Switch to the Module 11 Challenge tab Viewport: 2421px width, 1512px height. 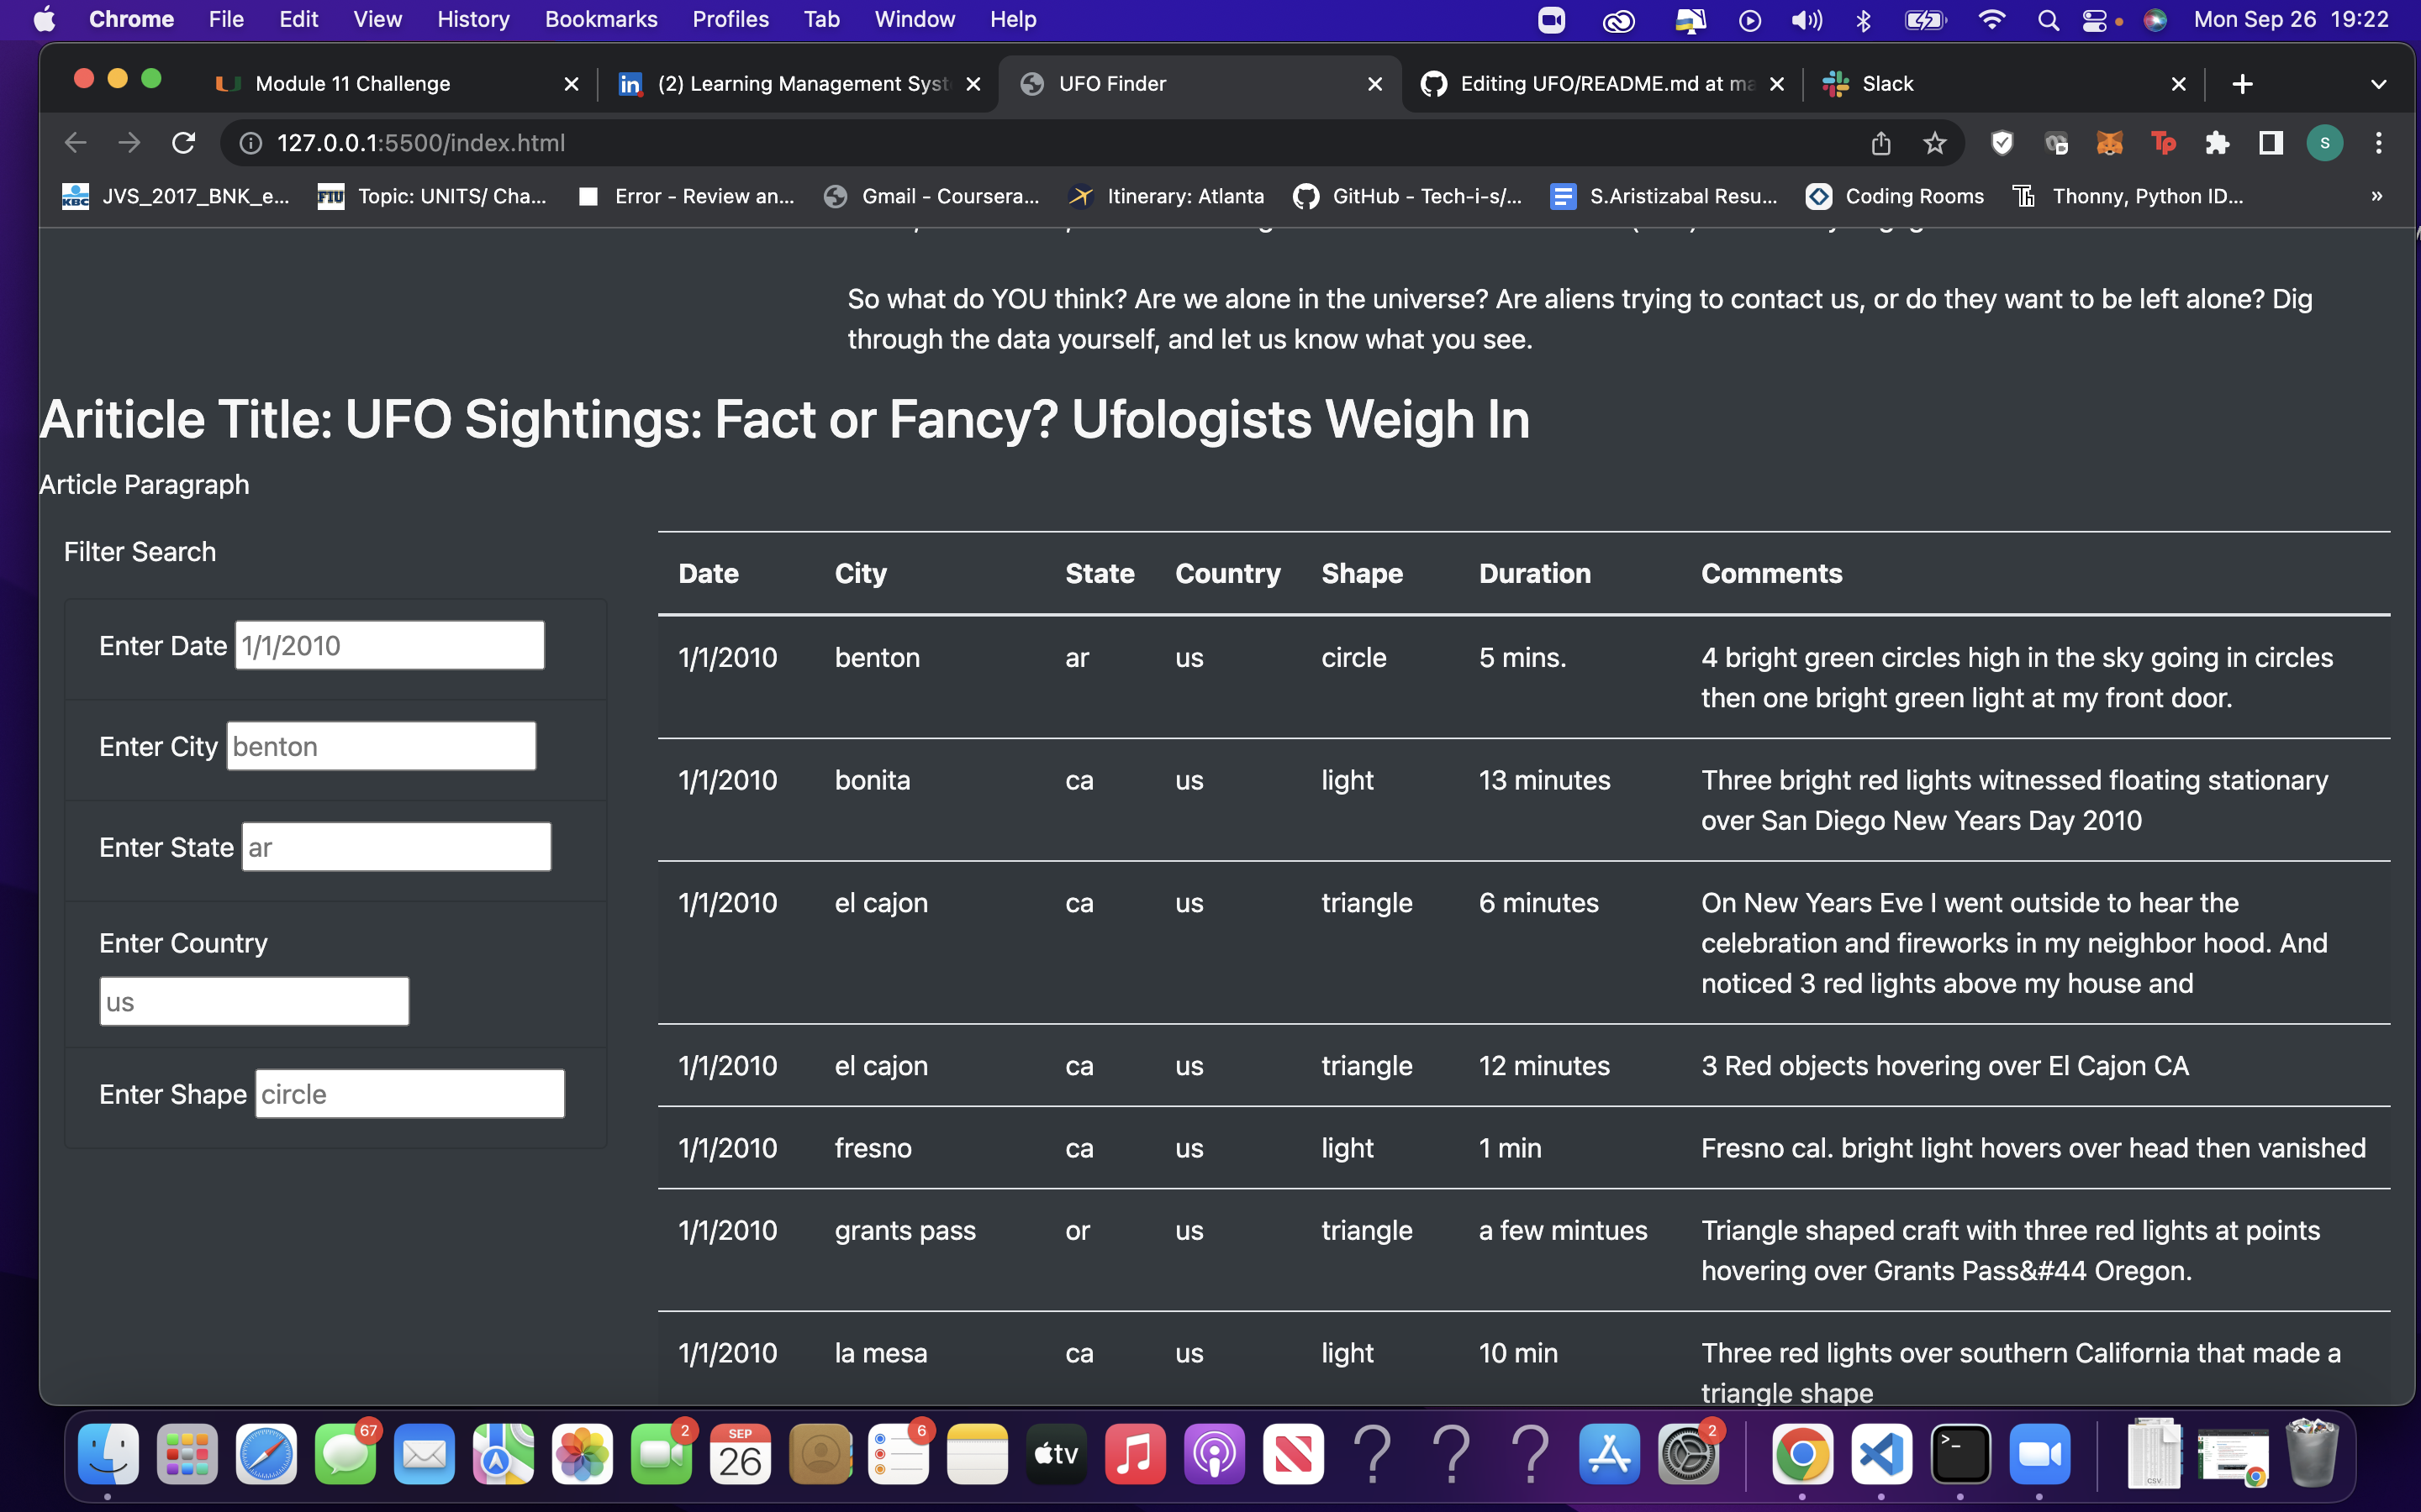[352, 84]
